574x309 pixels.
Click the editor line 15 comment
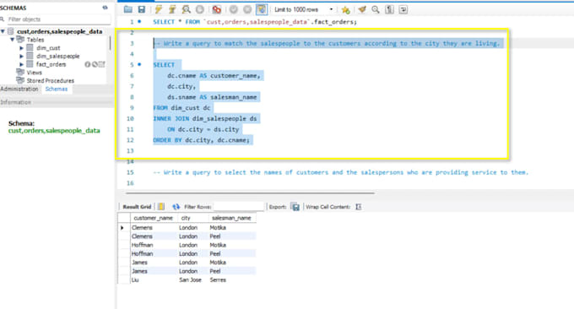tap(341, 172)
